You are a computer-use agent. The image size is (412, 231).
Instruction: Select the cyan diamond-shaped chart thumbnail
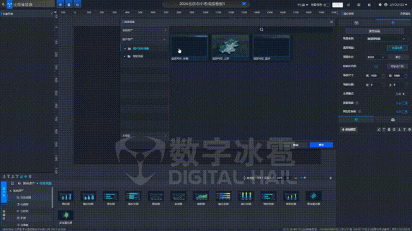[x=314, y=196]
